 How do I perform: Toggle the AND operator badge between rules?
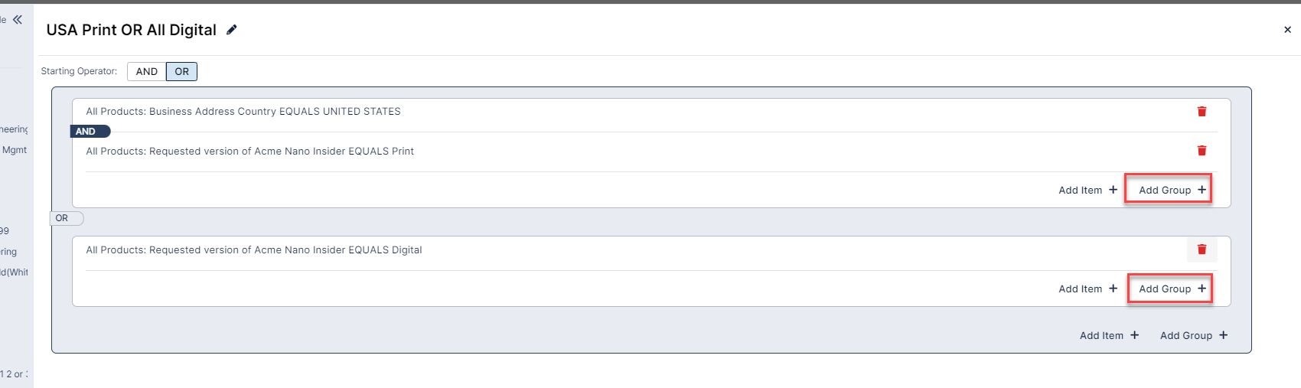[x=90, y=132]
